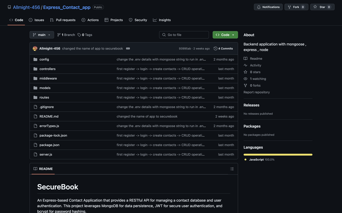Click the Fork icon in header

click(289, 7)
